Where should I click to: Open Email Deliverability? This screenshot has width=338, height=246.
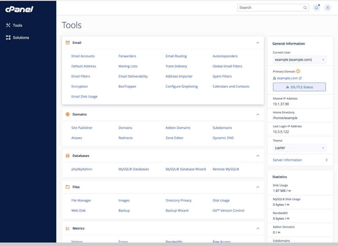click(133, 76)
